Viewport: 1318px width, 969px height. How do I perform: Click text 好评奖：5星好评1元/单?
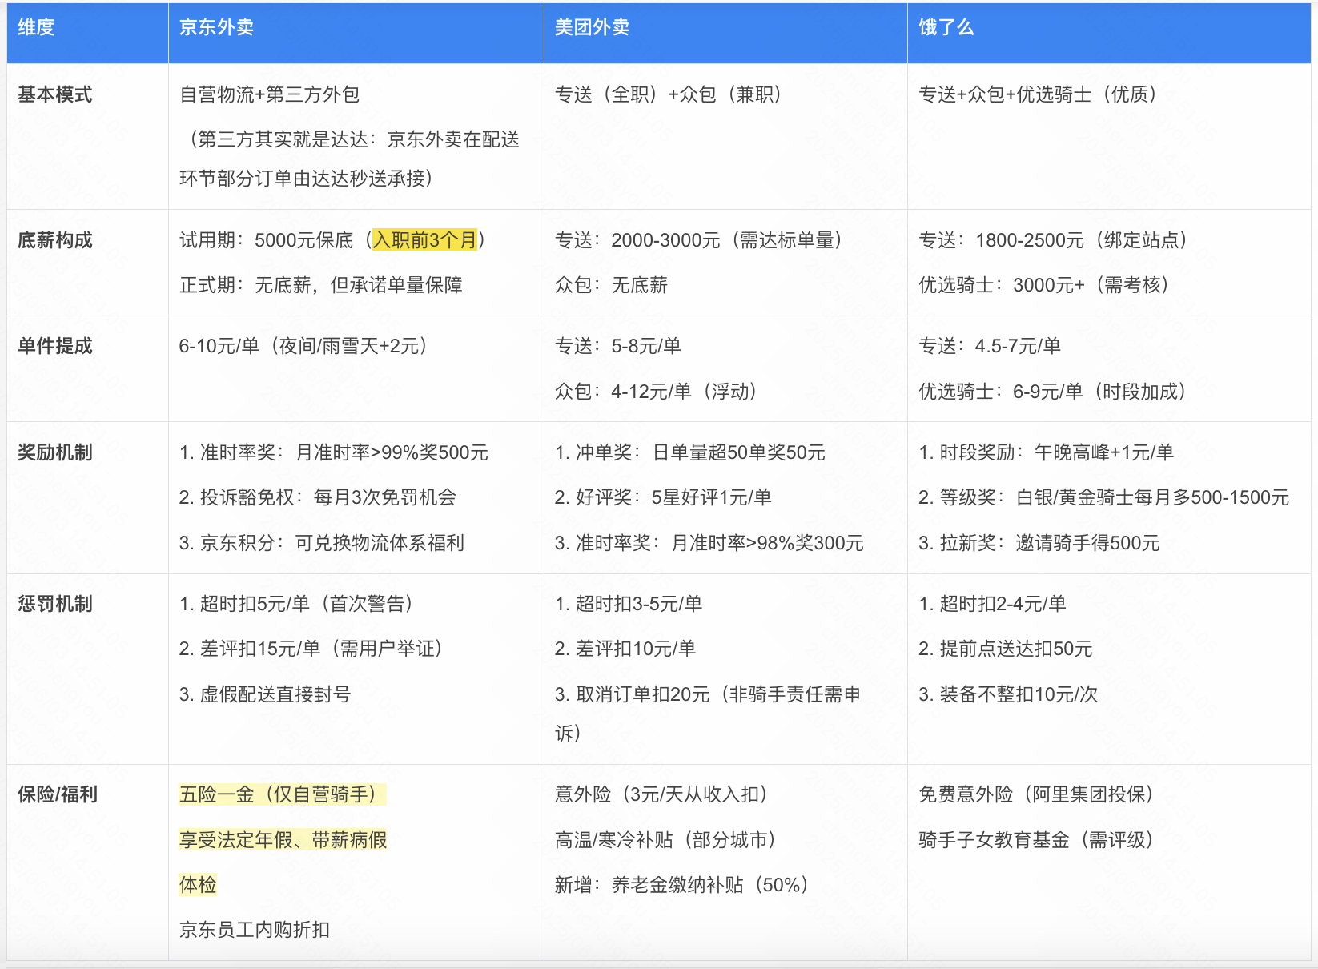click(x=673, y=497)
